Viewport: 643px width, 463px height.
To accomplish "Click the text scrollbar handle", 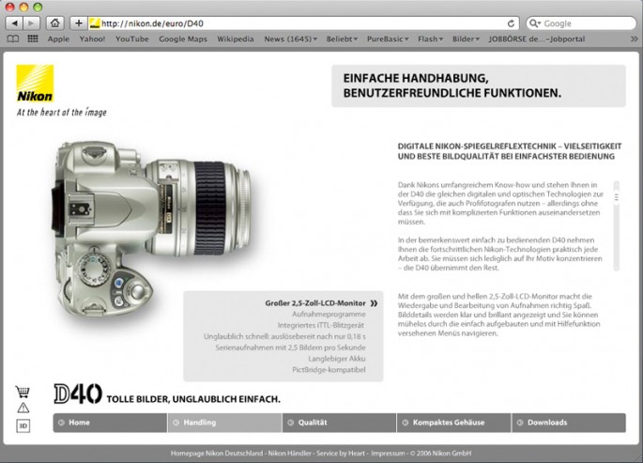I will click(616, 197).
